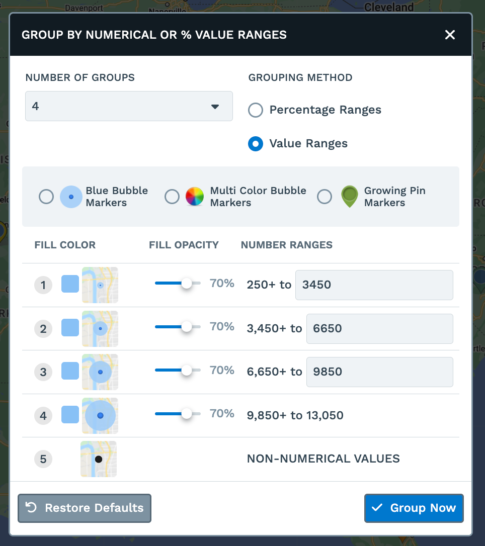Open fill color swatch for group 2
This screenshot has width=485, height=546.
[70, 327]
